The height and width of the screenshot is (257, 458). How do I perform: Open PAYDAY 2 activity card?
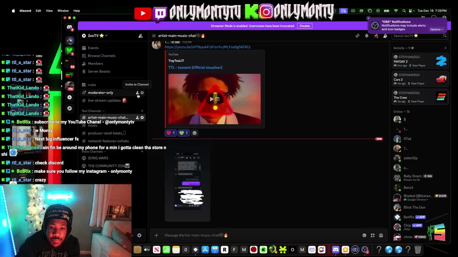click(x=420, y=61)
